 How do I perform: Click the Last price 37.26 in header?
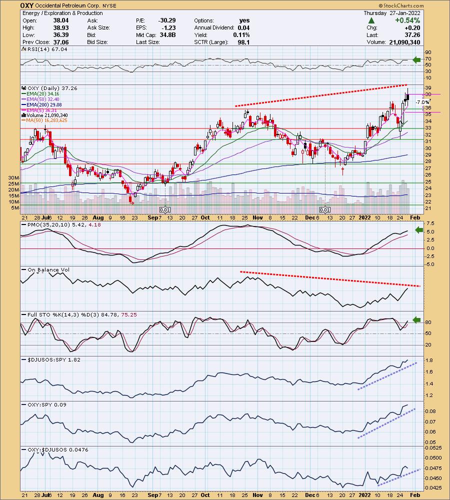click(x=412, y=35)
